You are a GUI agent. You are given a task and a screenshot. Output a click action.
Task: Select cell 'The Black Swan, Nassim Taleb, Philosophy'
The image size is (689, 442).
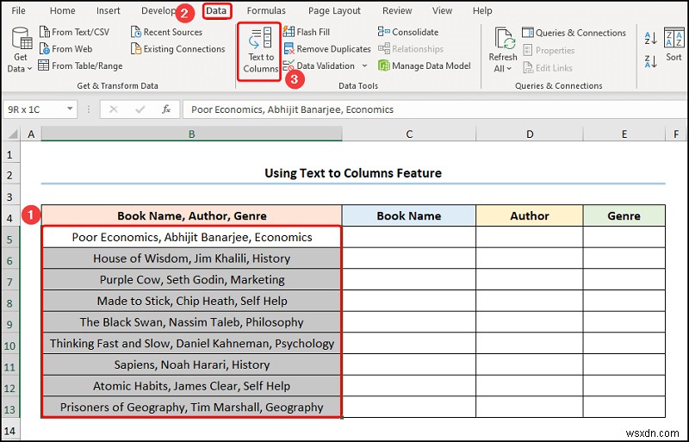pos(191,322)
